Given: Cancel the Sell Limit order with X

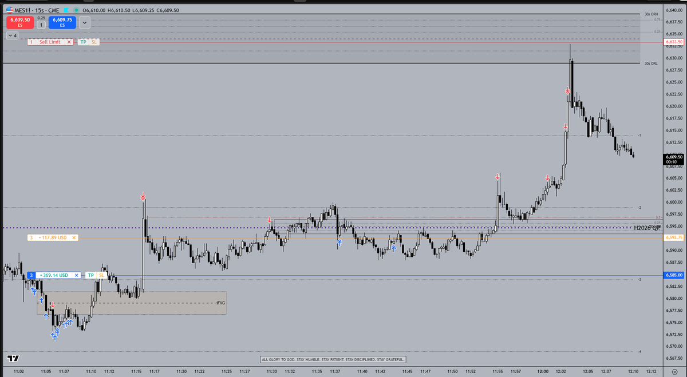Looking at the screenshot, I should click(69, 42).
